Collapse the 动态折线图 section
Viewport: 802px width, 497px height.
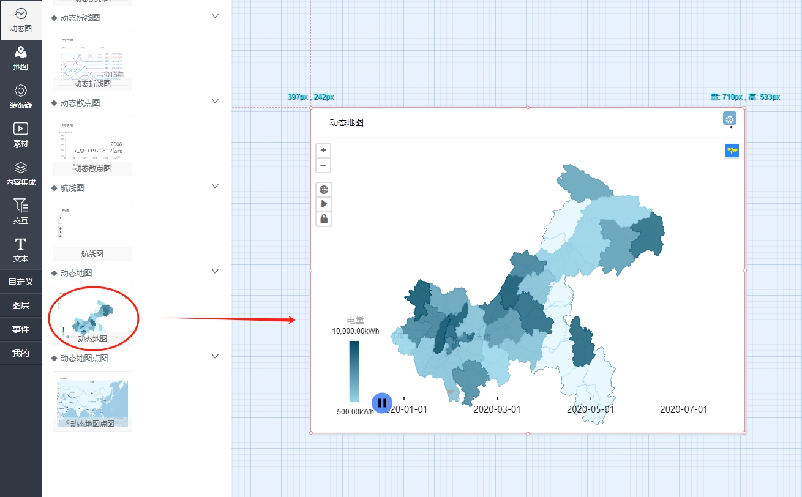tap(215, 17)
